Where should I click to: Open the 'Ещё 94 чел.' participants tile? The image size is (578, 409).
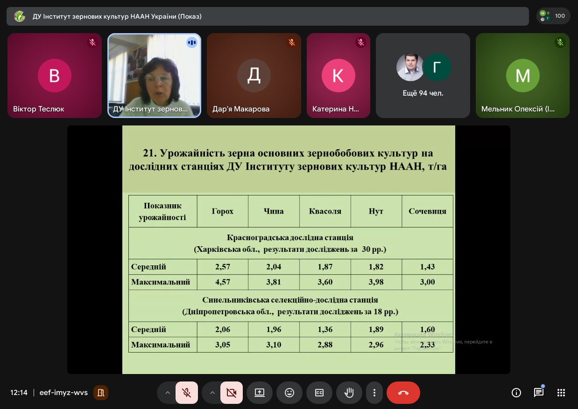tap(423, 76)
